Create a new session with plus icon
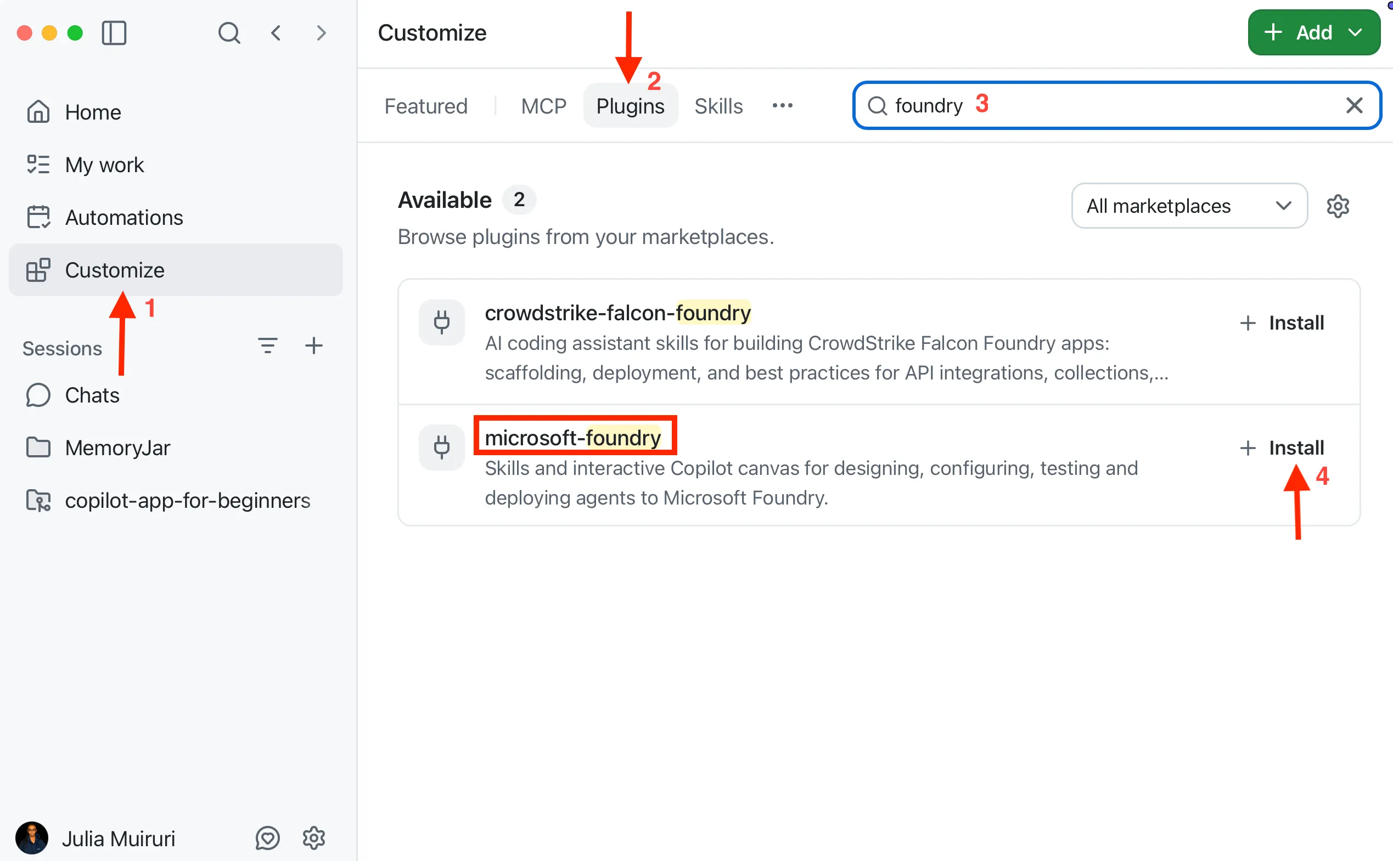1393x861 pixels. pos(314,345)
